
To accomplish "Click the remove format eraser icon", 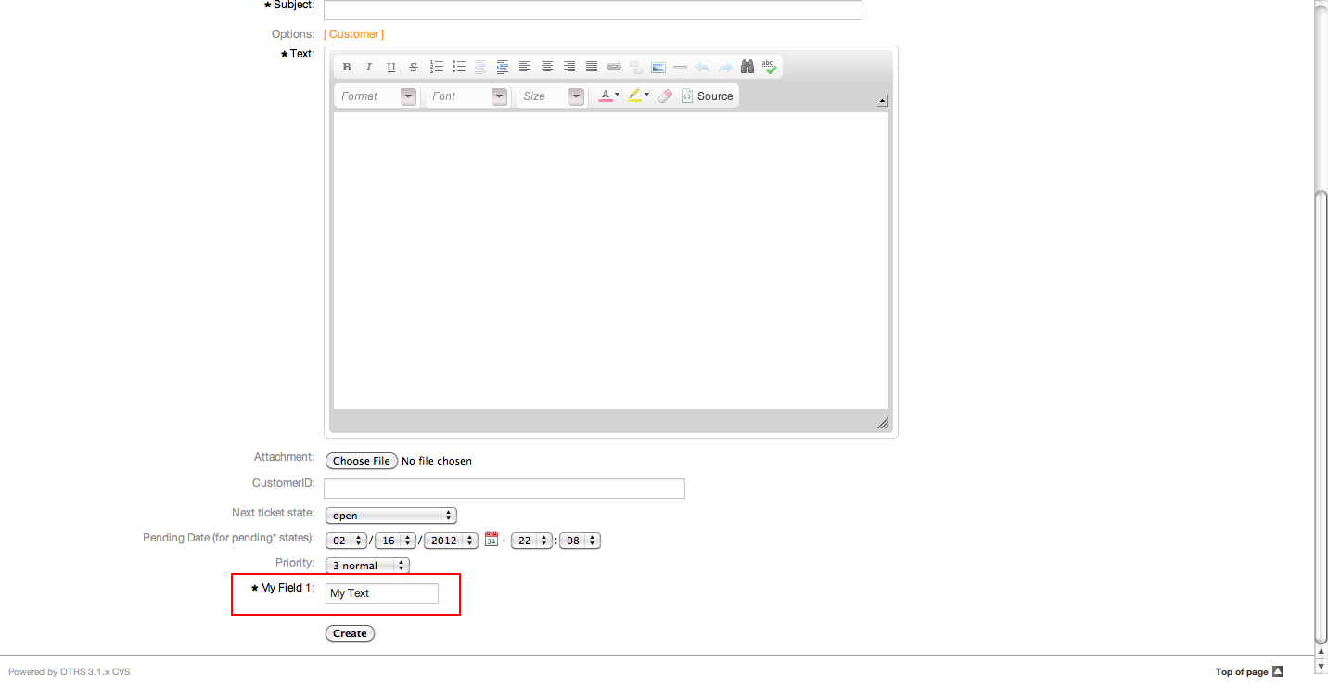I will pos(665,96).
